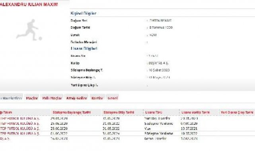Select the Yurt Dışına Çıkış T. label

point(84,85)
